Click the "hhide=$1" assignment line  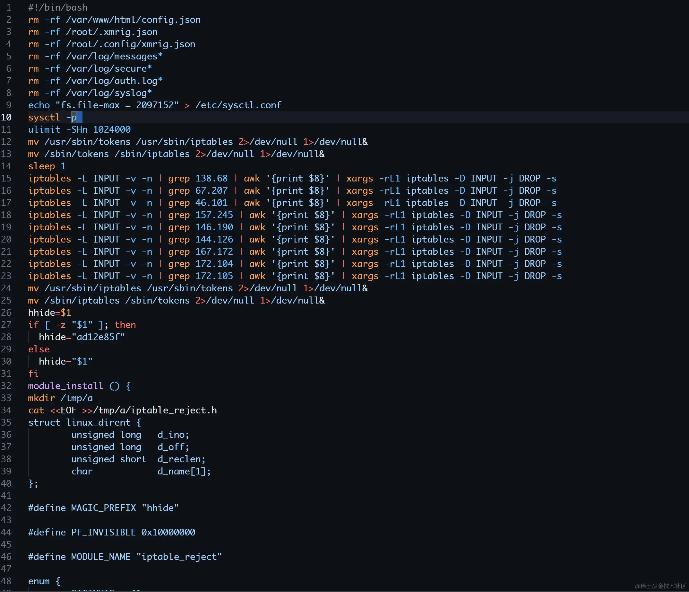click(49, 313)
